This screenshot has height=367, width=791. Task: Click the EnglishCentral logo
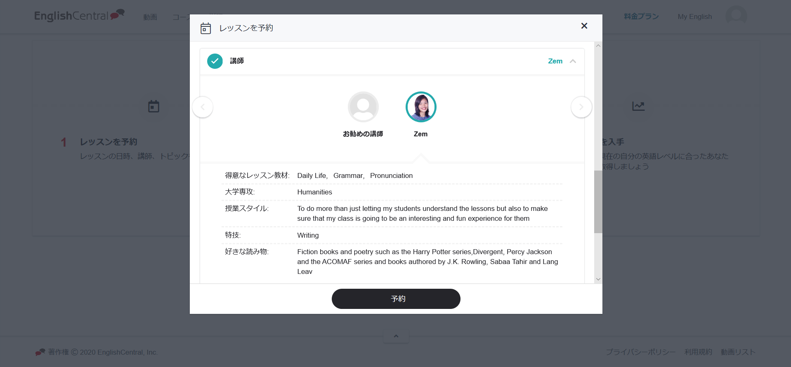pyautogui.click(x=79, y=16)
